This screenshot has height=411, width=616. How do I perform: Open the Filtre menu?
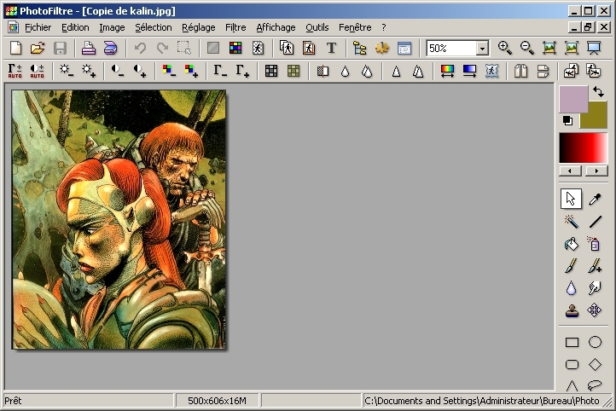pyautogui.click(x=235, y=27)
